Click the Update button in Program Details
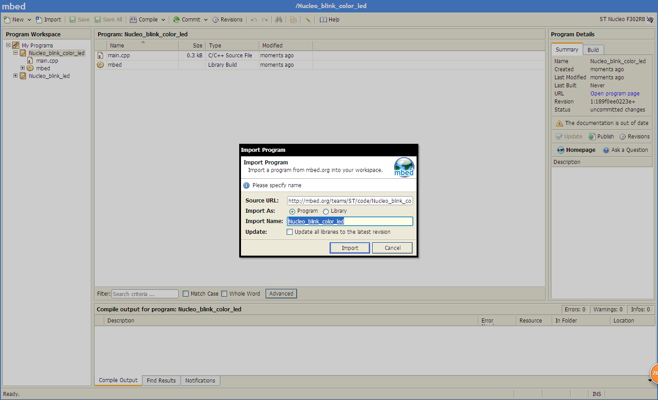Screen dimensions: 658x400 pyautogui.click(x=569, y=137)
